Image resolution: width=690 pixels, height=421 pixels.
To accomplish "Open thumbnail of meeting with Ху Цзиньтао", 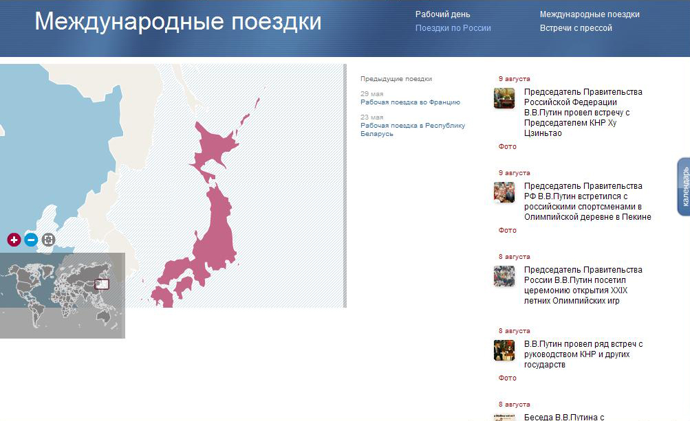I will pos(504,98).
